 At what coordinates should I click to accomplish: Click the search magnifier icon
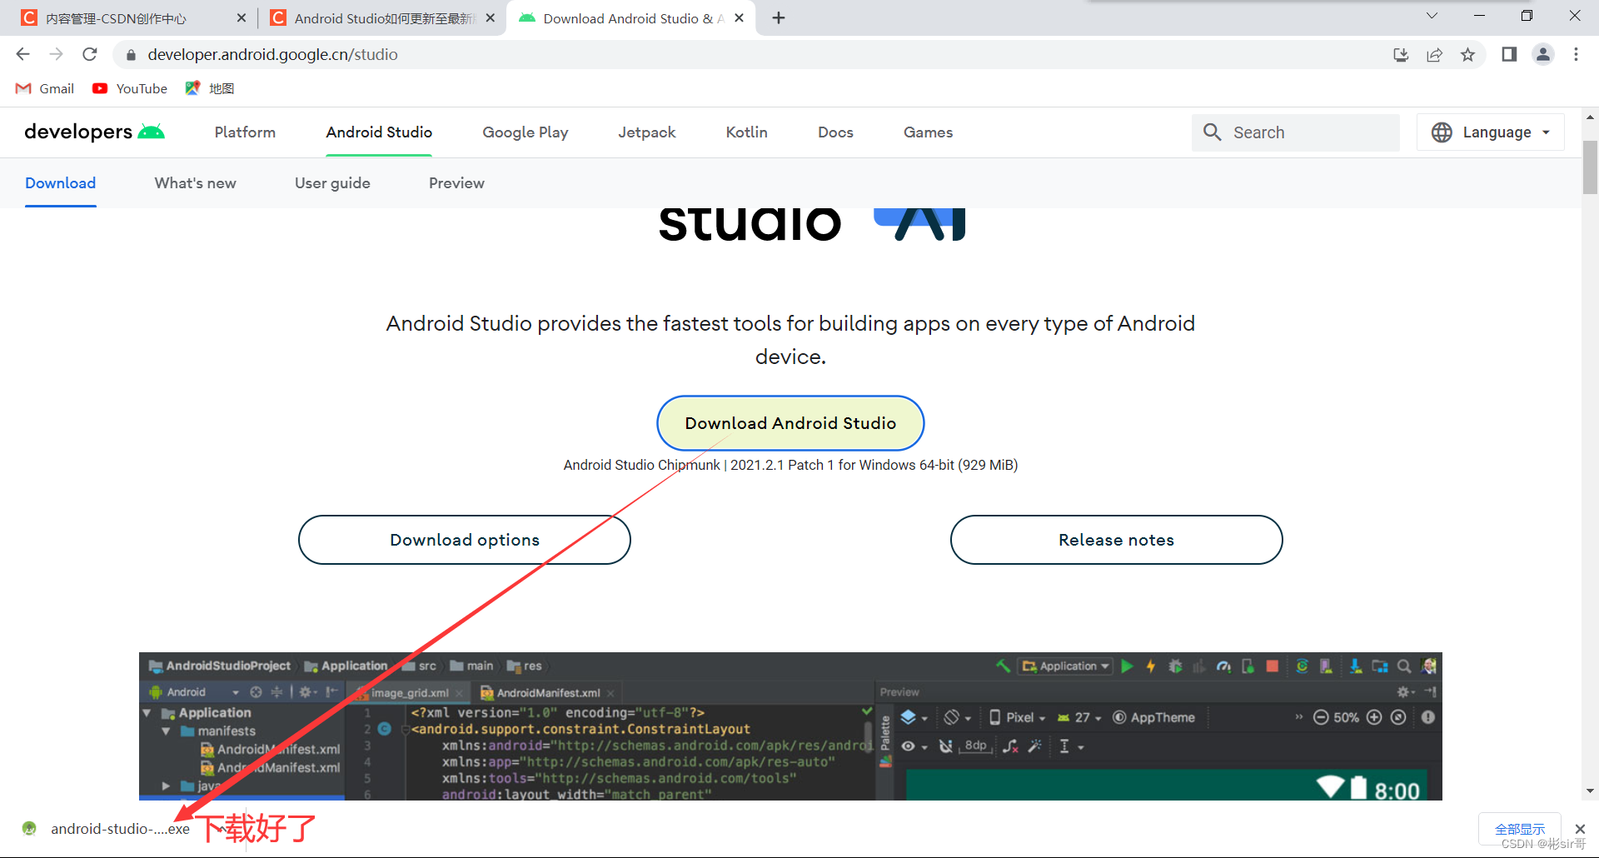click(x=1212, y=132)
